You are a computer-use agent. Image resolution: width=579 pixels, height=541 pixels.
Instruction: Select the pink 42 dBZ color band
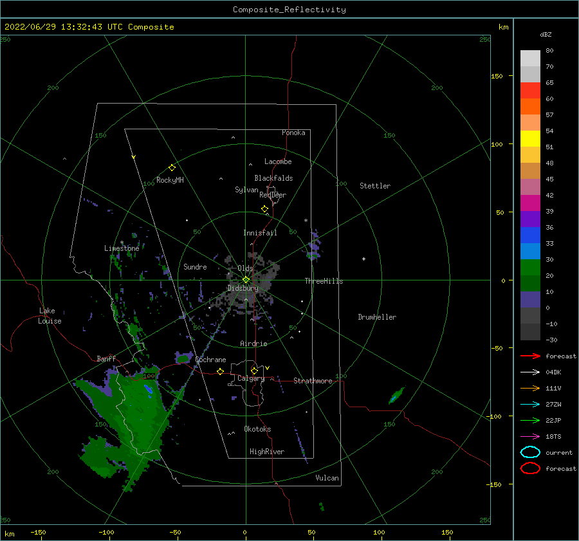coord(530,187)
